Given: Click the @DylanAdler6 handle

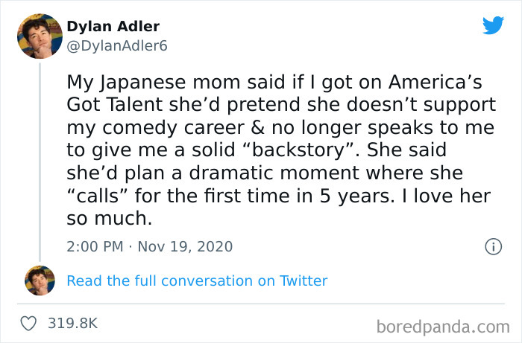Looking at the screenshot, I should [117, 45].
